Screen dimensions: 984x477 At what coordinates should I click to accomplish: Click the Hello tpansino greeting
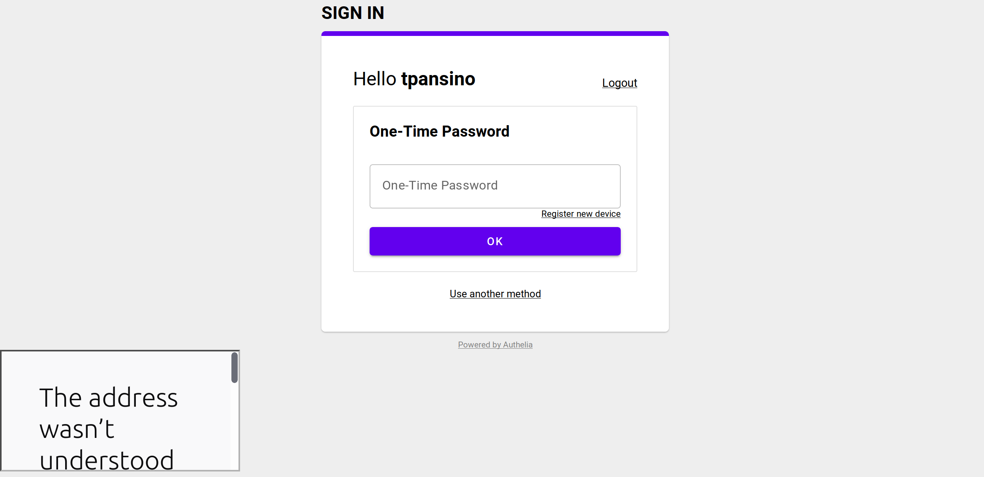click(x=414, y=79)
